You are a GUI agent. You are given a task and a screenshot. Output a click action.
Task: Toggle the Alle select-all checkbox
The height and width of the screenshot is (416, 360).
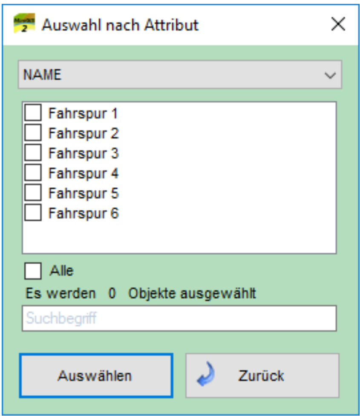33,271
